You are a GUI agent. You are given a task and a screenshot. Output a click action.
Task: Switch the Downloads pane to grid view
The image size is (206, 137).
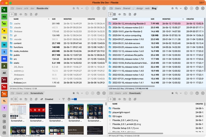pos(114,99)
